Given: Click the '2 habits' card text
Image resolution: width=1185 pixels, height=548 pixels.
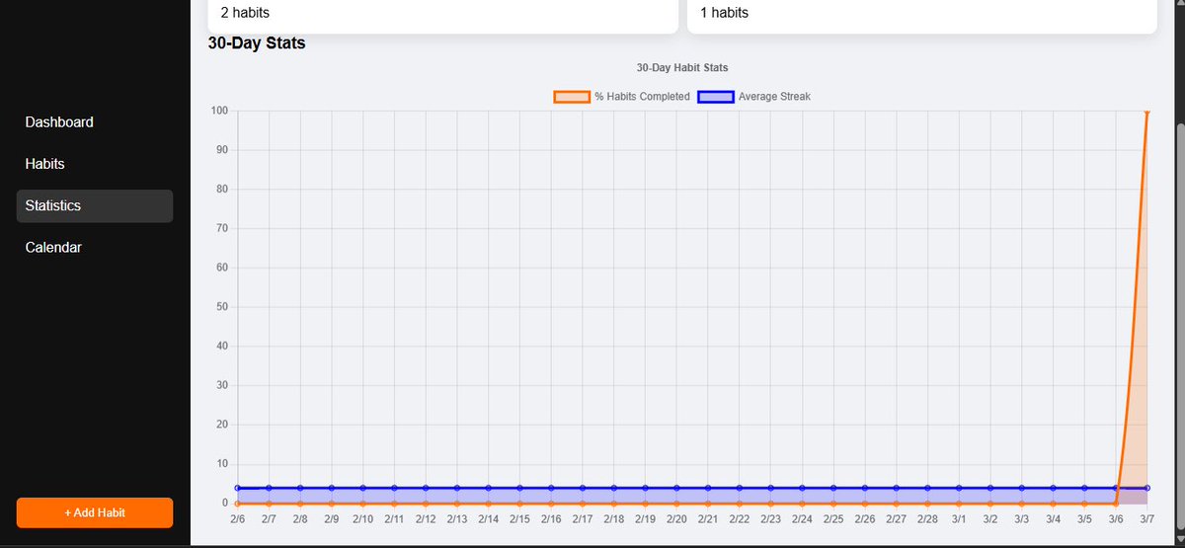Looking at the screenshot, I should coord(244,13).
